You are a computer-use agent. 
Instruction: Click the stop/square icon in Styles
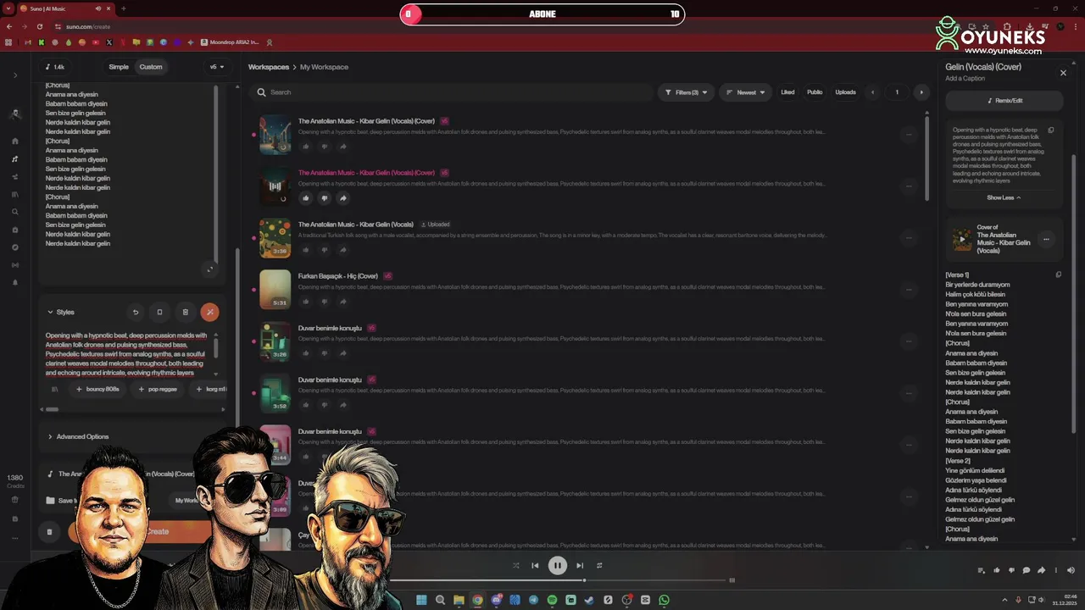point(159,312)
